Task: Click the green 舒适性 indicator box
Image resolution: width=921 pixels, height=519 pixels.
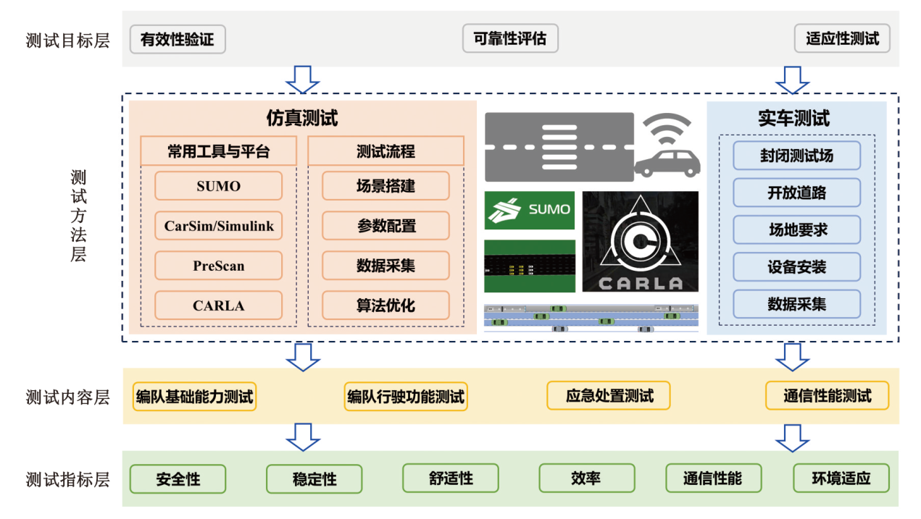Action: coord(451,478)
